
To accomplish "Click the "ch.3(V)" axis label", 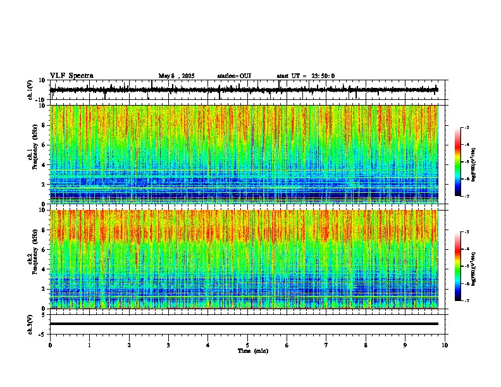I will pos(30,324).
